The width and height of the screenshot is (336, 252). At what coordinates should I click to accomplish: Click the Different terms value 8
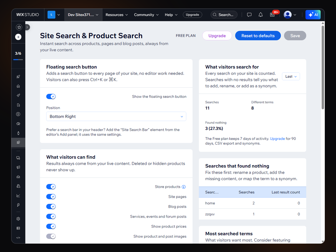click(x=253, y=108)
